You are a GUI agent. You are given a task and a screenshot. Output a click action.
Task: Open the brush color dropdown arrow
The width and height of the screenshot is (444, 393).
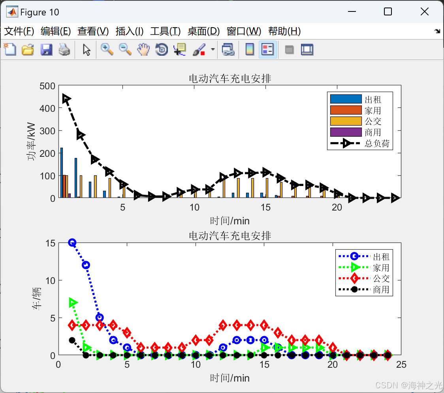213,49
